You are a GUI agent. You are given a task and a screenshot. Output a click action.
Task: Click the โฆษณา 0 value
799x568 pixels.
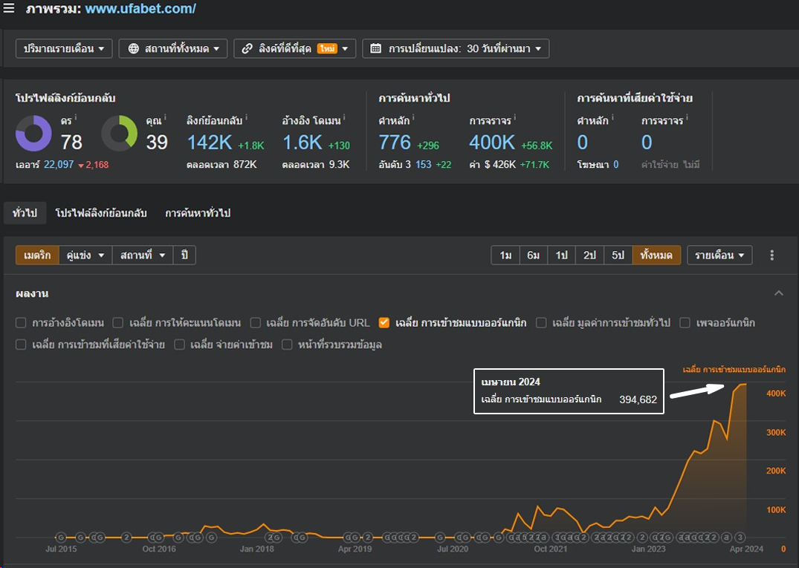pos(615,164)
